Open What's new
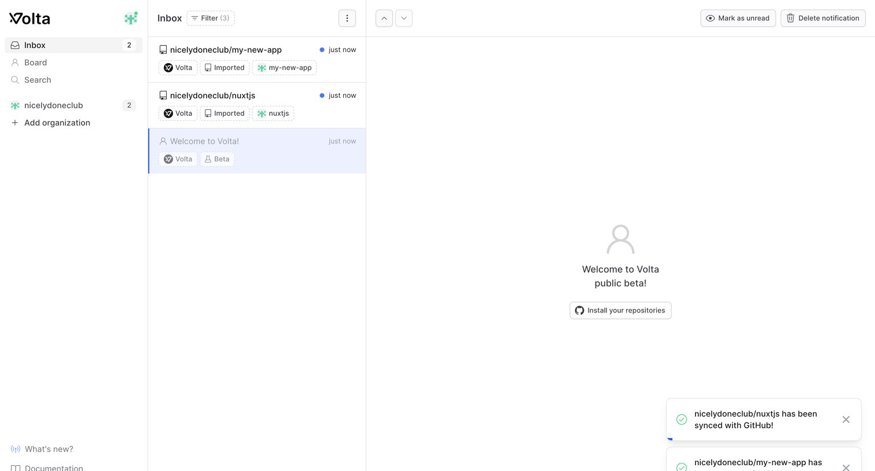Image resolution: width=875 pixels, height=471 pixels. point(49,449)
